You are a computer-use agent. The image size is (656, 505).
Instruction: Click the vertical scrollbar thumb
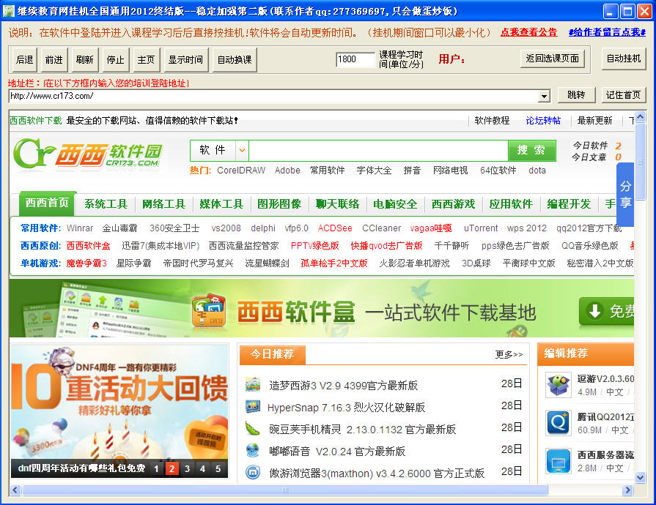[640, 161]
